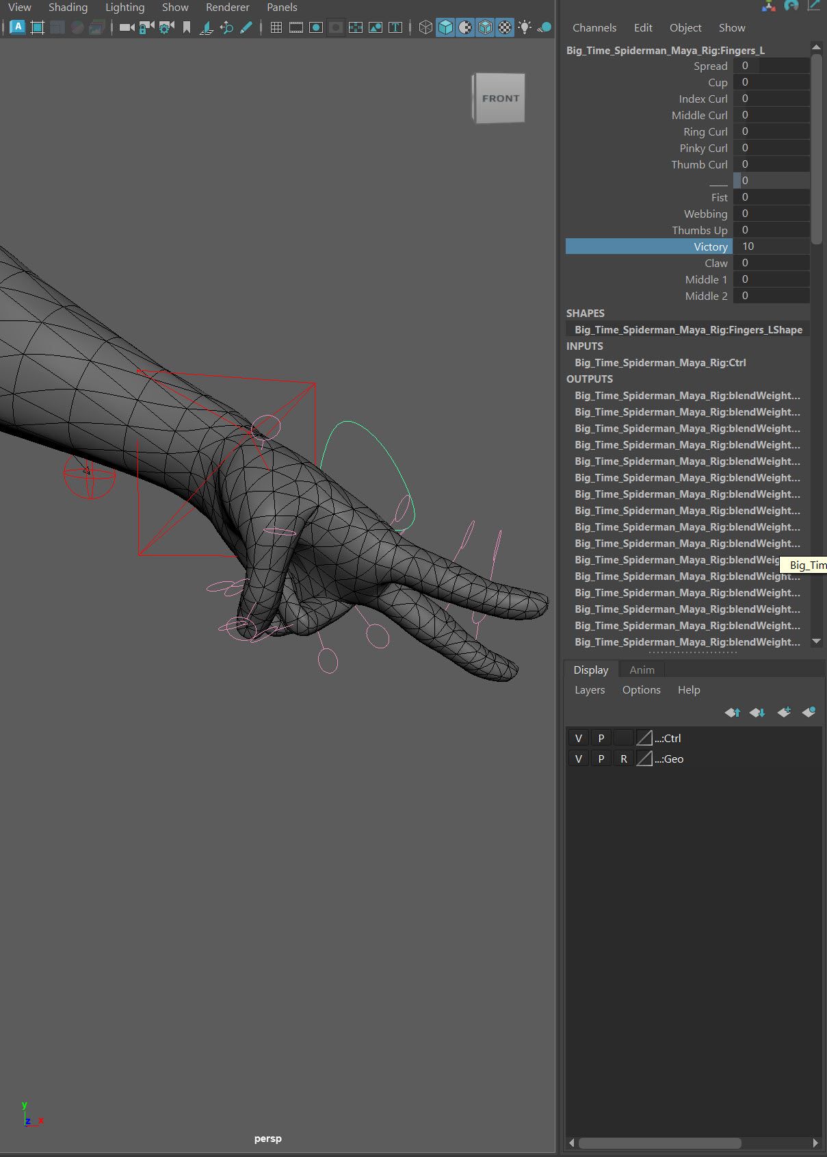Toggle visibility V of Geo layer
This screenshot has width=827, height=1157.
579,759
